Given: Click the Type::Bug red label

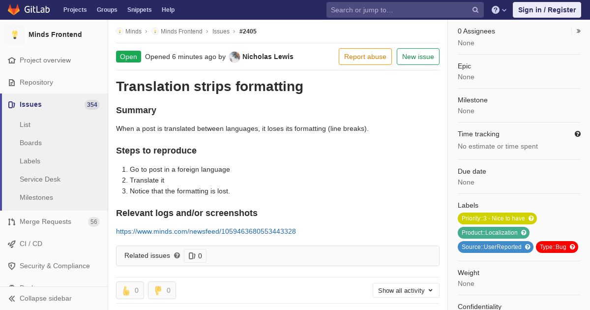Looking at the screenshot, I should tap(553, 247).
